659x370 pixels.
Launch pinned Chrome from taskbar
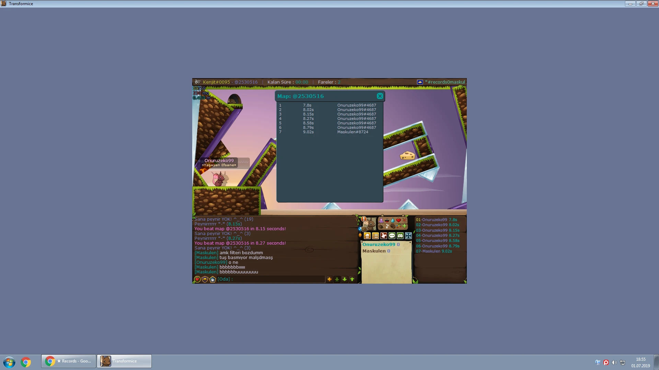[x=26, y=362]
